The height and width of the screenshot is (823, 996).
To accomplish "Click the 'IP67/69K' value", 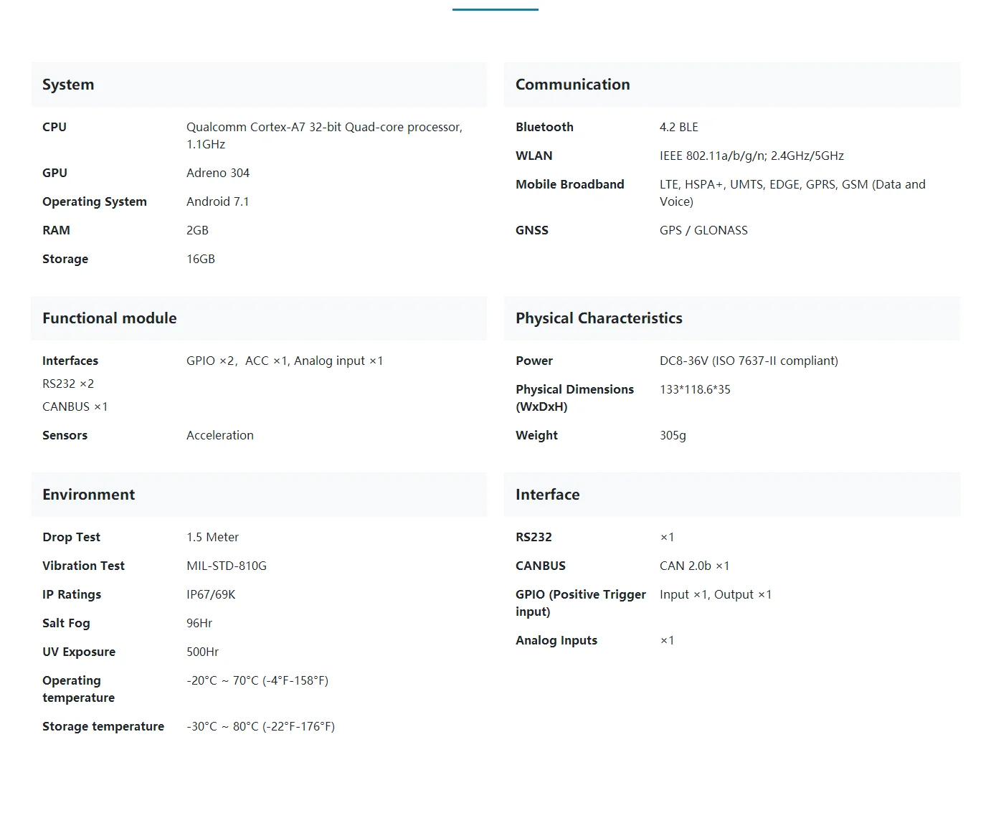I will (211, 594).
